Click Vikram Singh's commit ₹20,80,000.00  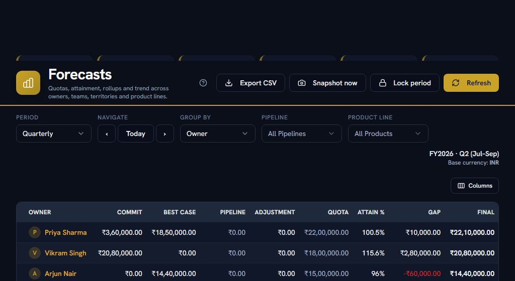click(120, 253)
